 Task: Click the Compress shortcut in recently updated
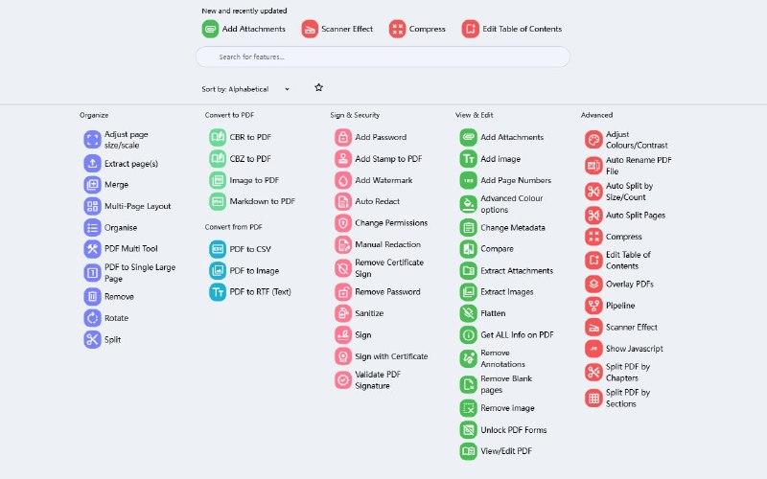(417, 29)
